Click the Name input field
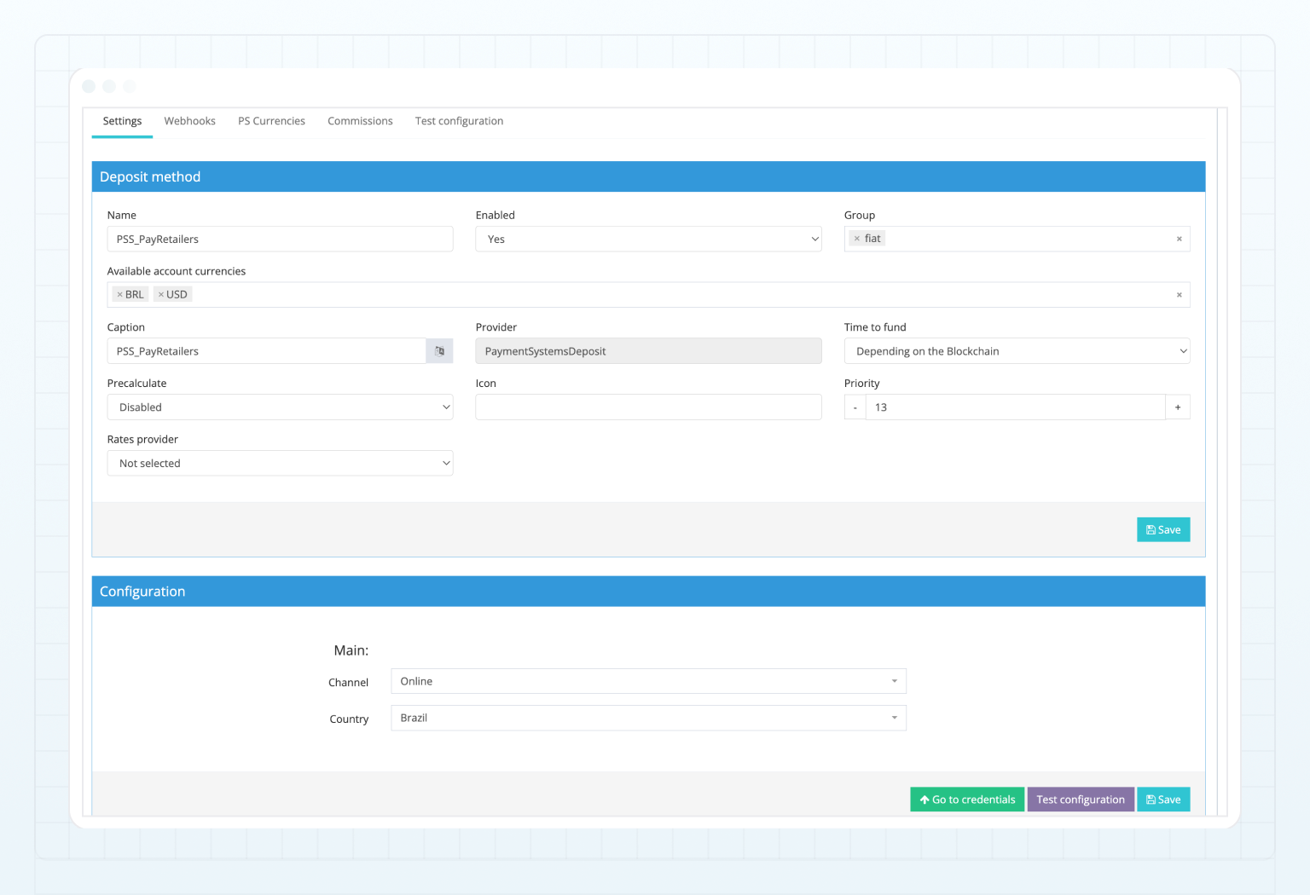Image resolution: width=1310 pixels, height=895 pixels. pyautogui.click(x=280, y=239)
